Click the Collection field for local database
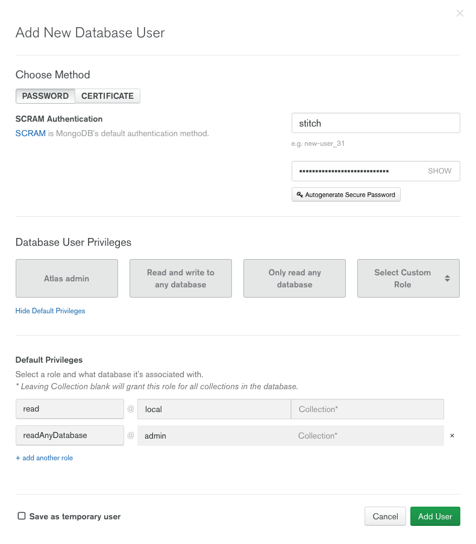This screenshot has height=544, width=476. (367, 409)
